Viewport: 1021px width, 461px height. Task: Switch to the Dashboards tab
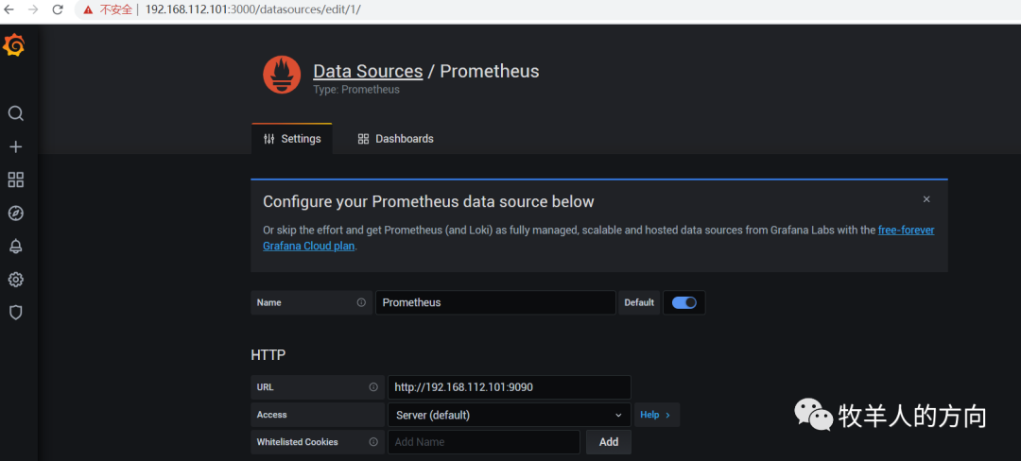pos(395,139)
